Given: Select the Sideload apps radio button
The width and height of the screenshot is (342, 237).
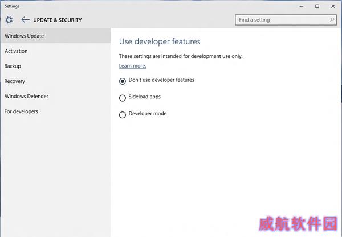Looking at the screenshot, I should click(x=123, y=98).
